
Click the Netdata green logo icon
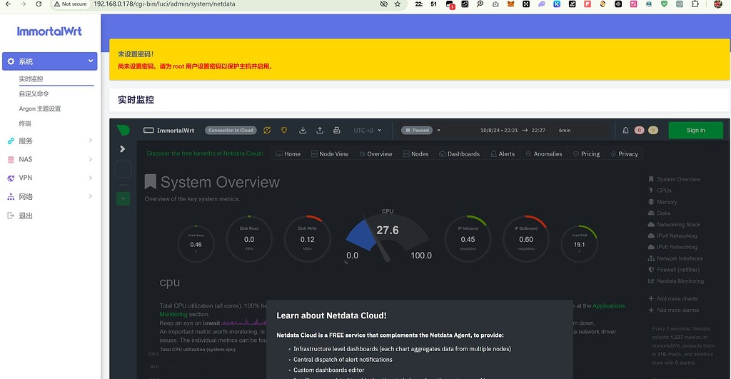123,130
